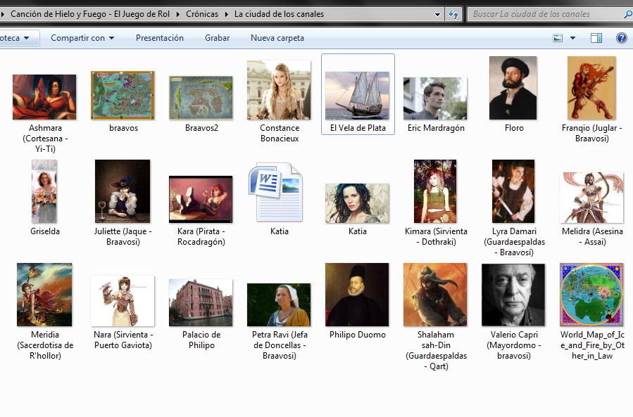The width and height of the screenshot is (633, 417).
Task: Open the Compartir con dropdown menu
Action: pos(82,38)
